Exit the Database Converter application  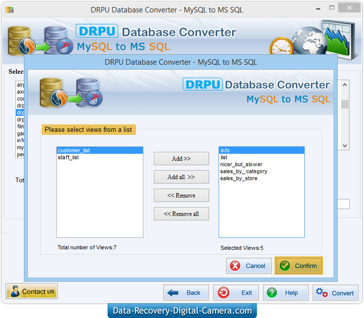(236, 293)
